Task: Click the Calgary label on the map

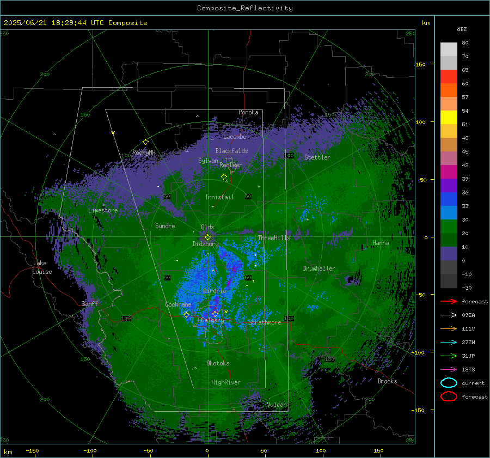Action: coord(212,320)
